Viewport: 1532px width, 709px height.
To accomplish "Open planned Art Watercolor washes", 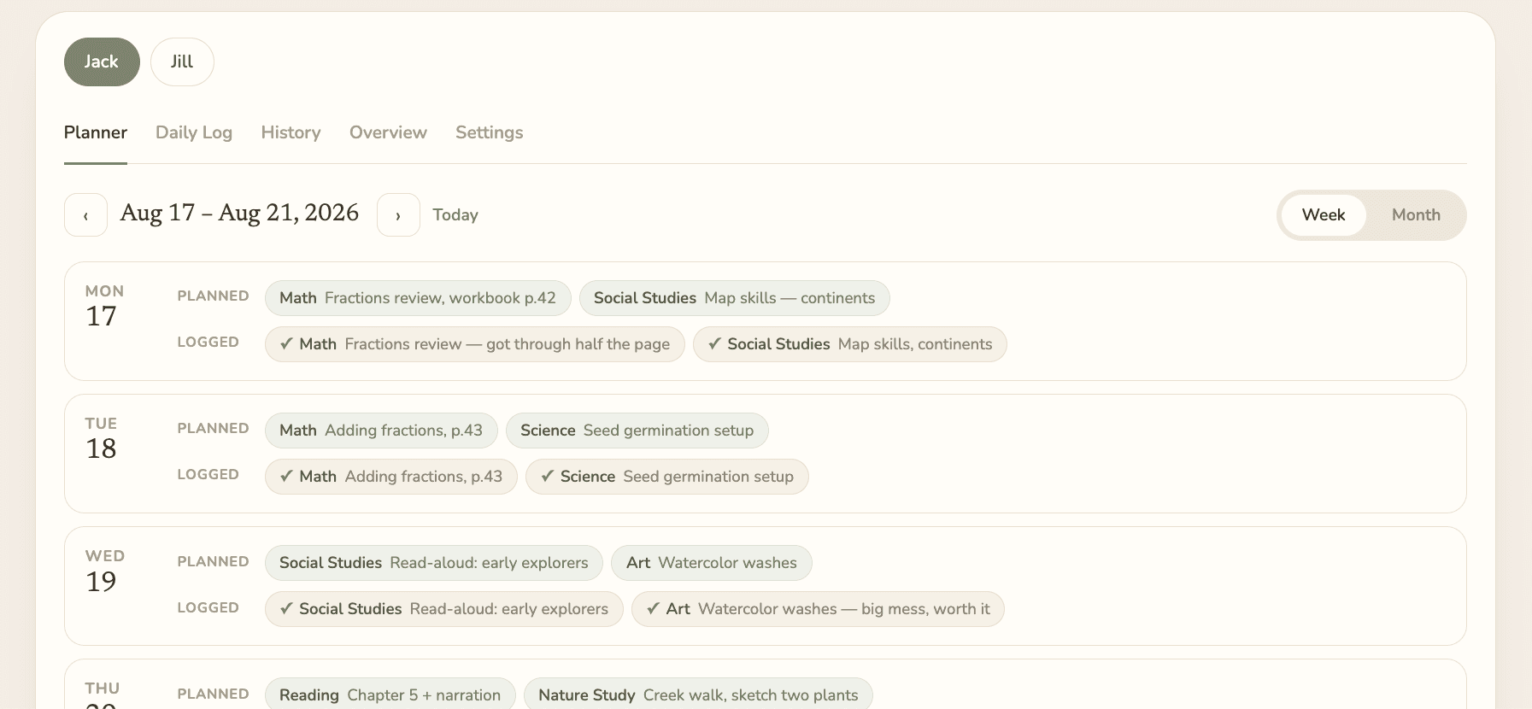I will 712,563.
